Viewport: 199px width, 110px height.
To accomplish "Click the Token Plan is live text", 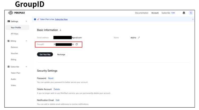I will point(47,19).
